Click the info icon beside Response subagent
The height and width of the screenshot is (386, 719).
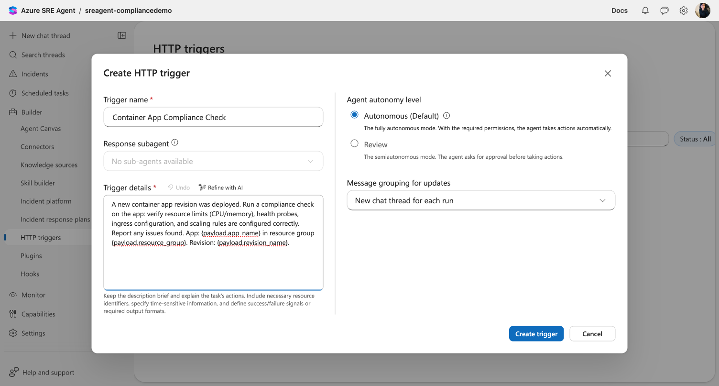pos(175,143)
